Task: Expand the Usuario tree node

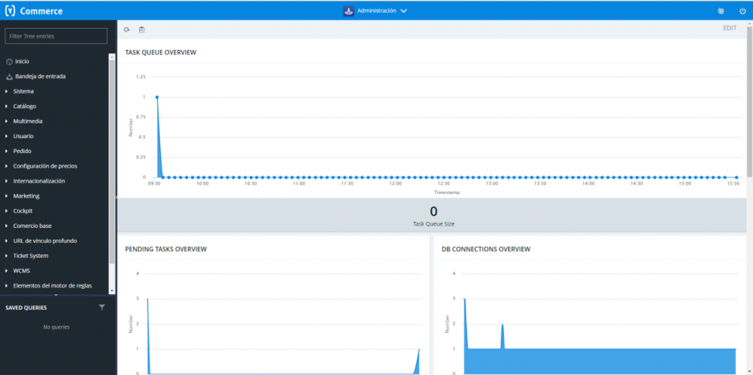Action: [6, 136]
